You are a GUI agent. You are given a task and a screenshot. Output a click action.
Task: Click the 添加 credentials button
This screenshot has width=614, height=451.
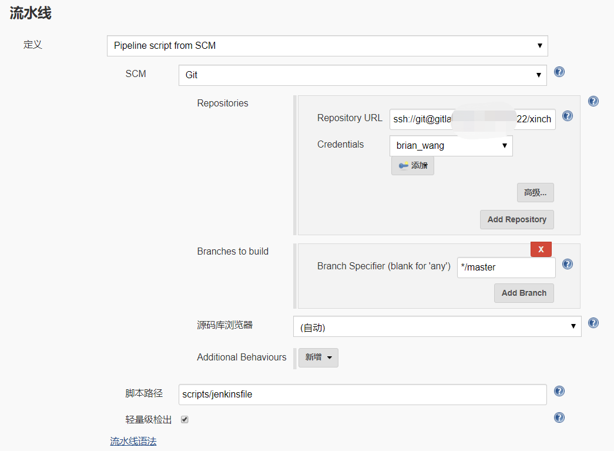412,166
